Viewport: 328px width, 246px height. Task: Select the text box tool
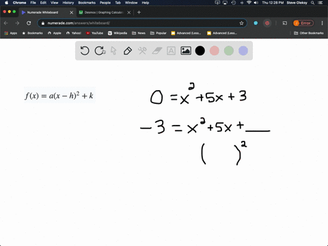[x=171, y=51]
